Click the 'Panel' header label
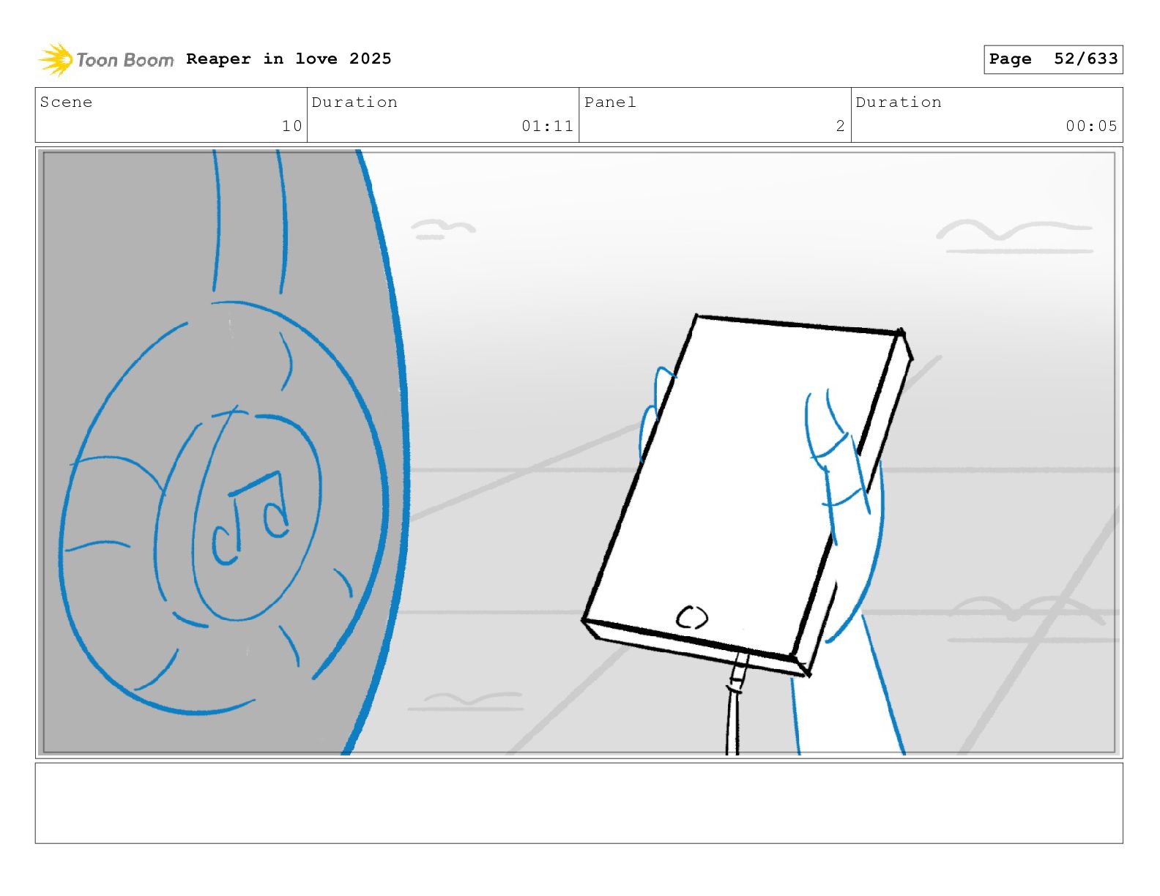This screenshot has width=1160, height=896. coord(610,102)
